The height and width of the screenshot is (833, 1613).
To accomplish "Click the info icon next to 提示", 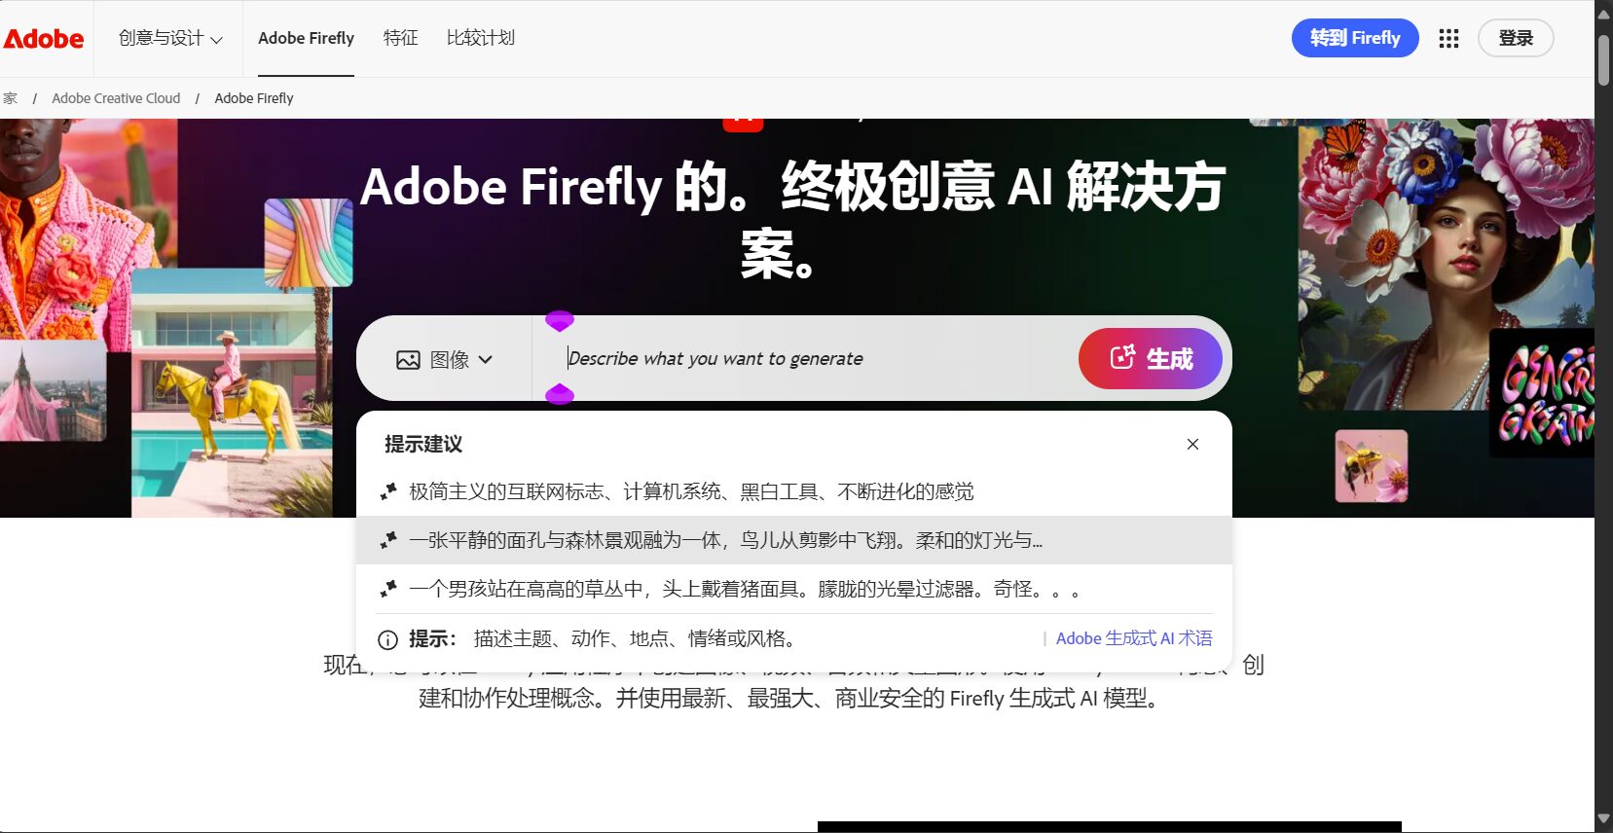I will [x=387, y=639].
